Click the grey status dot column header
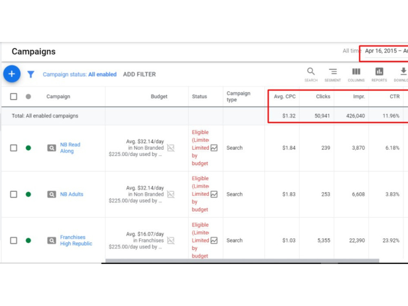408x306 pixels. coord(29,97)
